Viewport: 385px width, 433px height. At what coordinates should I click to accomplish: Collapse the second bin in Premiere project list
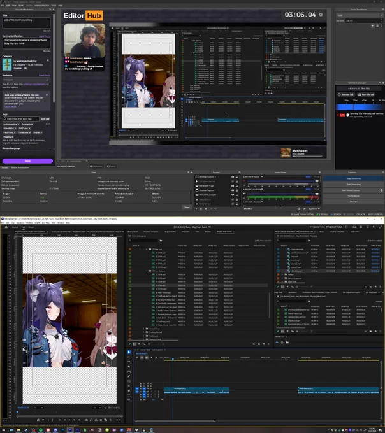[x=147, y=271]
